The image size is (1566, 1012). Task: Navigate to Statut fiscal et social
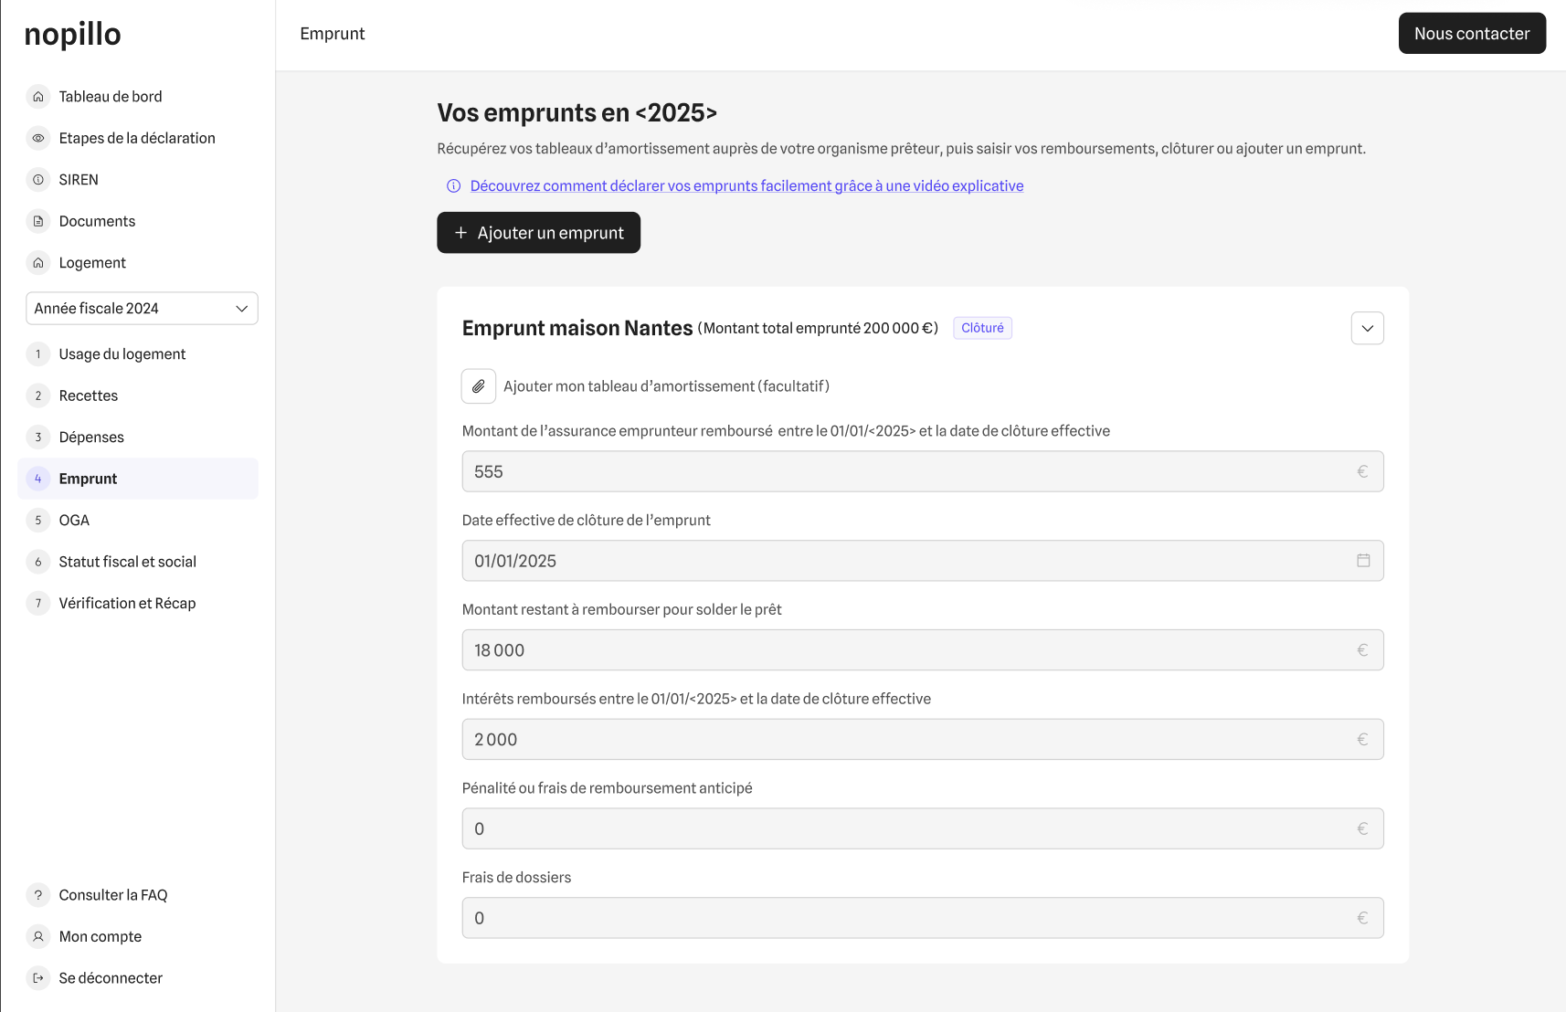click(127, 562)
